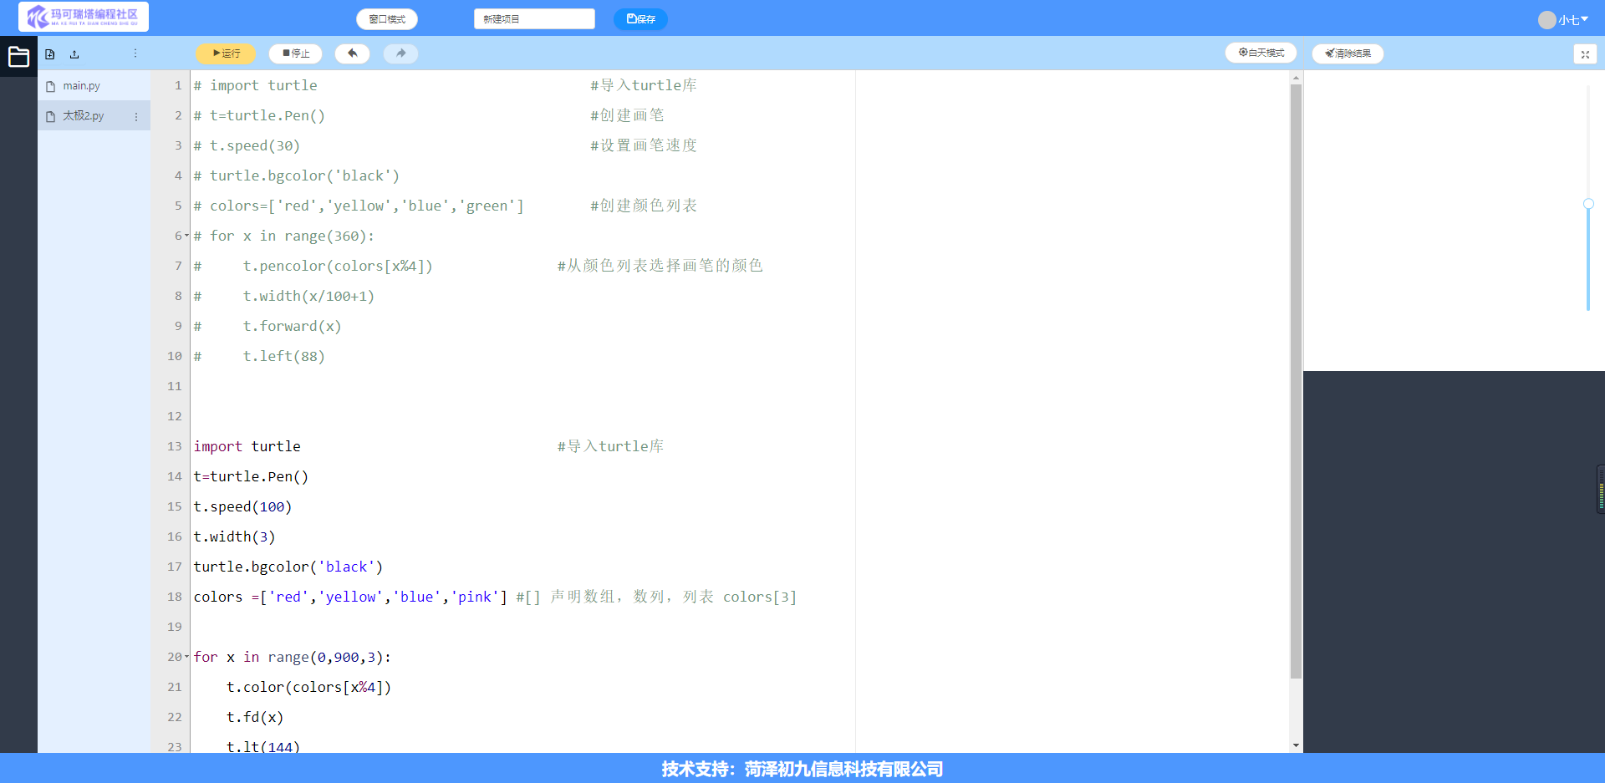This screenshot has width=1605, height=783.
Task: Open the 小七 user dropdown arrow
Action: (x=1584, y=19)
